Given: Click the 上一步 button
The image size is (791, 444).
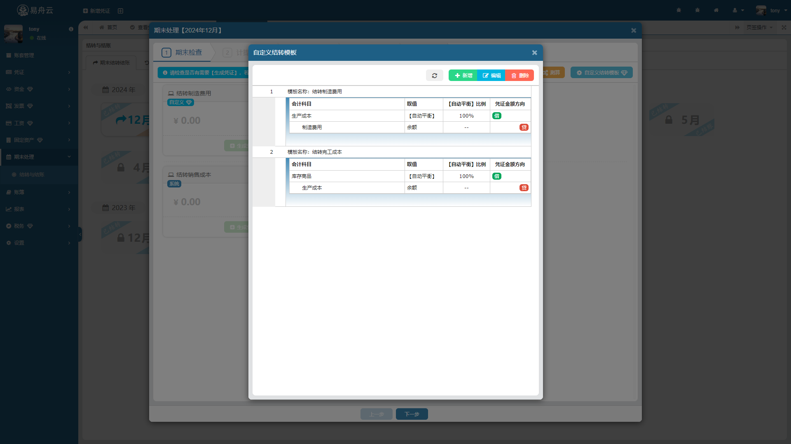Looking at the screenshot, I should [377, 414].
